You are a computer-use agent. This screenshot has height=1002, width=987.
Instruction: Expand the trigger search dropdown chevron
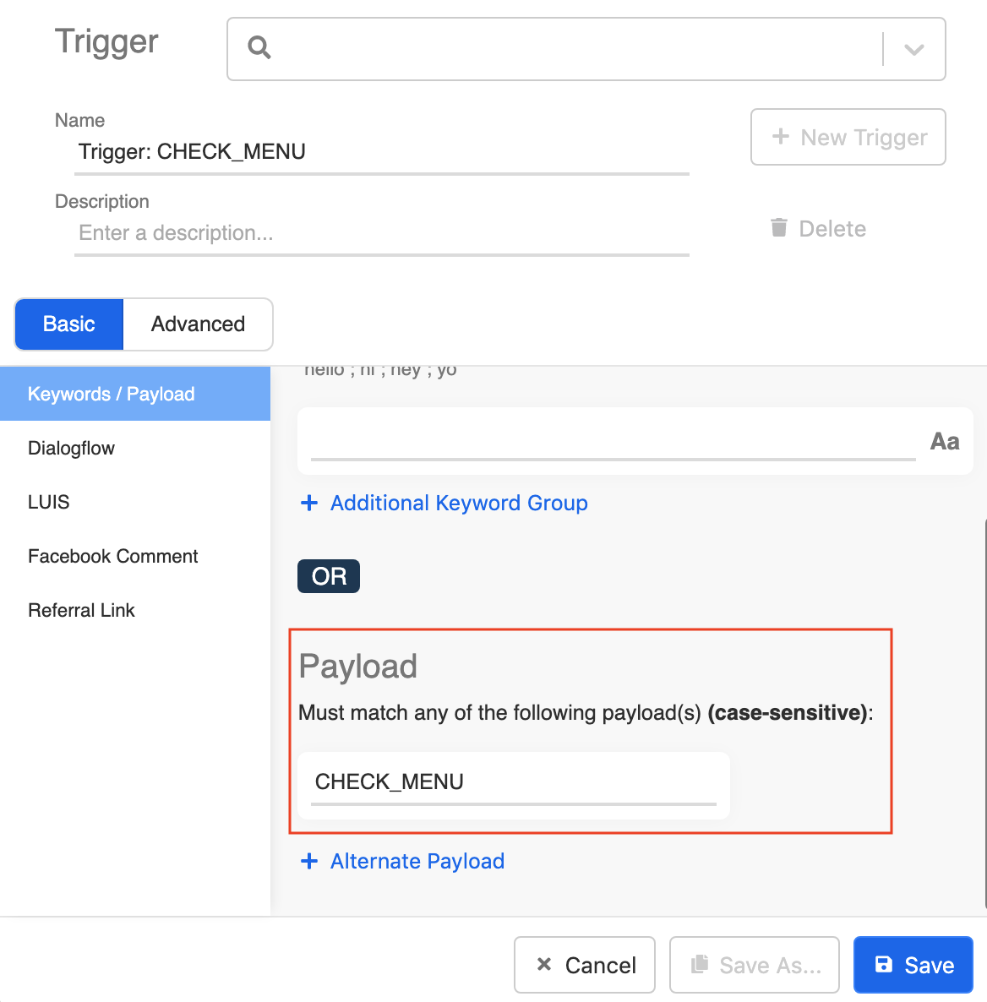coord(913,49)
